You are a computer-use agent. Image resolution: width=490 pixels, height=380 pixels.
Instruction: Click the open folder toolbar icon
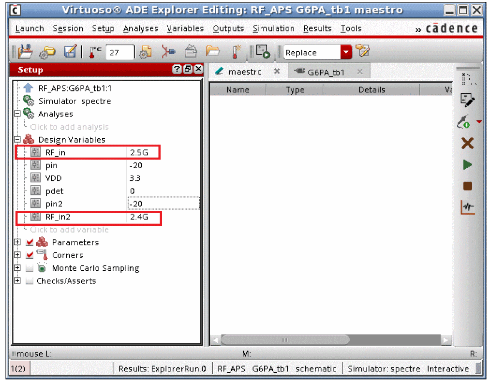pos(213,51)
